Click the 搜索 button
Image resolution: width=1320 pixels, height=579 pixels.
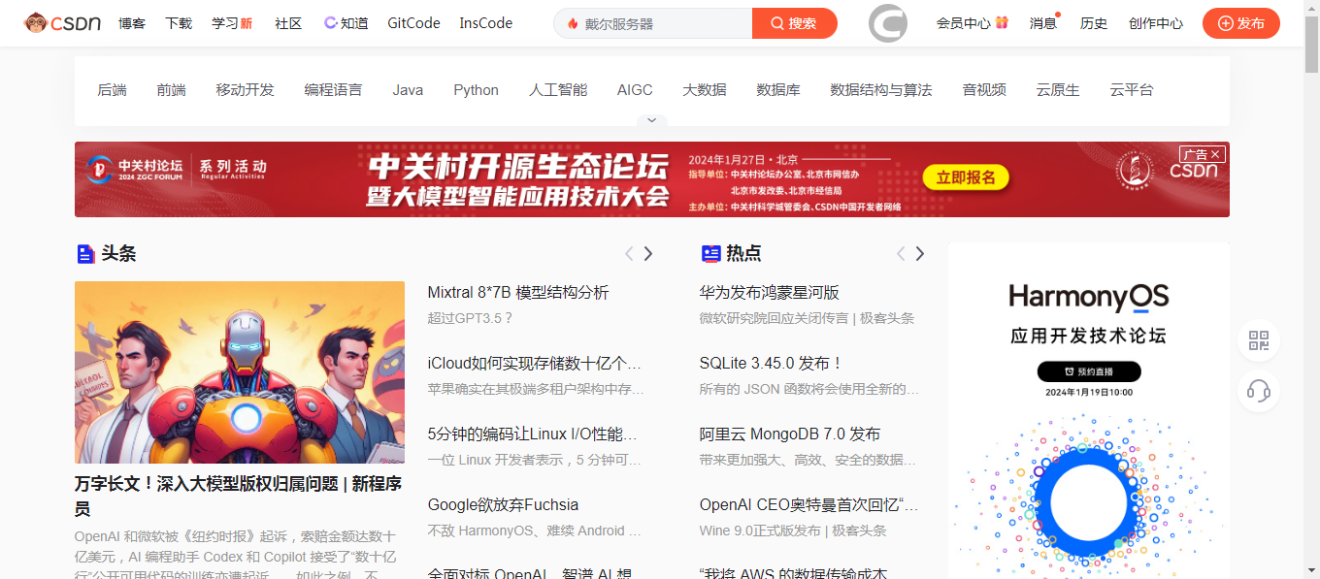pos(794,23)
